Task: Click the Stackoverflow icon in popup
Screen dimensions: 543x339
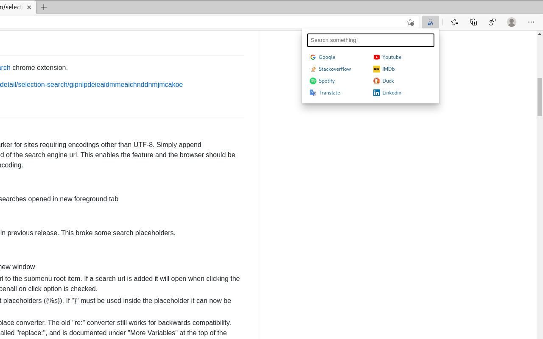Action: click(x=313, y=69)
